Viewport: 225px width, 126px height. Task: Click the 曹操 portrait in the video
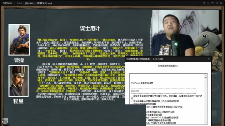click(x=19, y=40)
